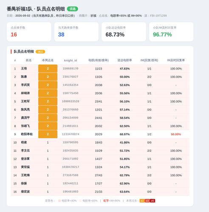Select the name 徐振 in row 15

pyautogui.click(x=24, y=183)
